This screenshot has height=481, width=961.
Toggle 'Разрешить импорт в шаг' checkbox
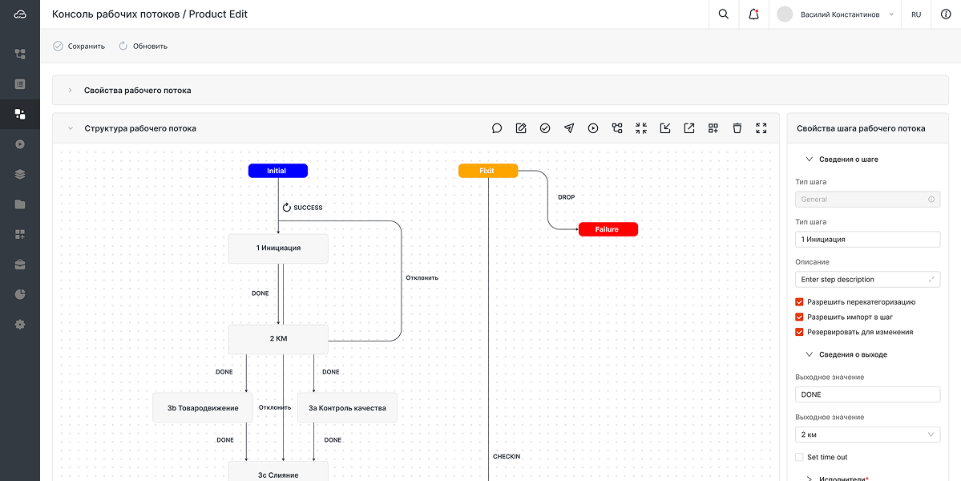799,317
